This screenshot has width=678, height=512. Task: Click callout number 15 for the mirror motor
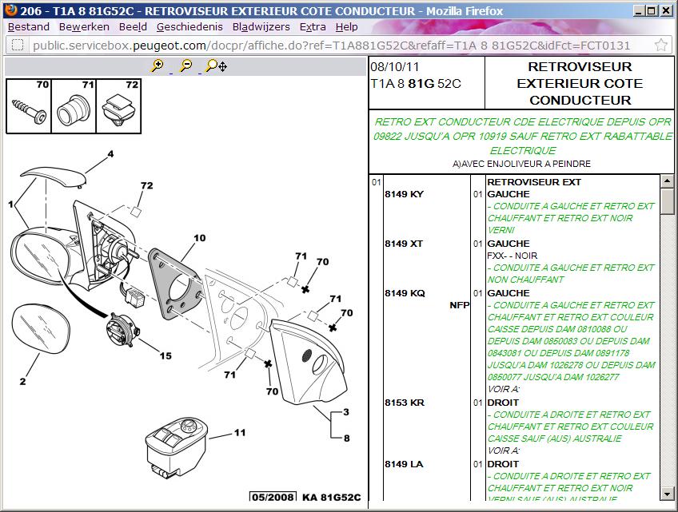click(x=166, y=355)
